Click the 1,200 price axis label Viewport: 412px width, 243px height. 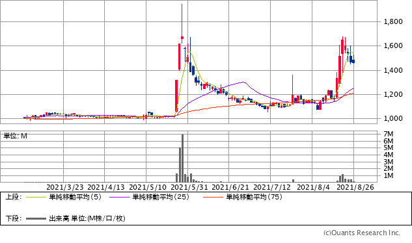click(393, 94)
